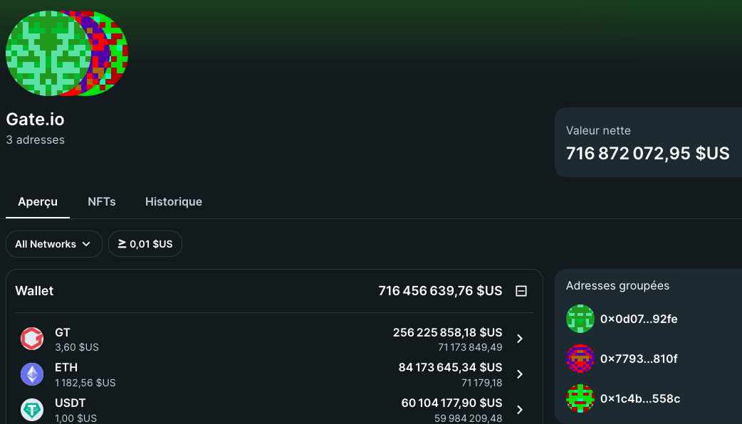742x424 pixels.
Task: Click the Gate.io profile avatar
Action: [66, 53]
